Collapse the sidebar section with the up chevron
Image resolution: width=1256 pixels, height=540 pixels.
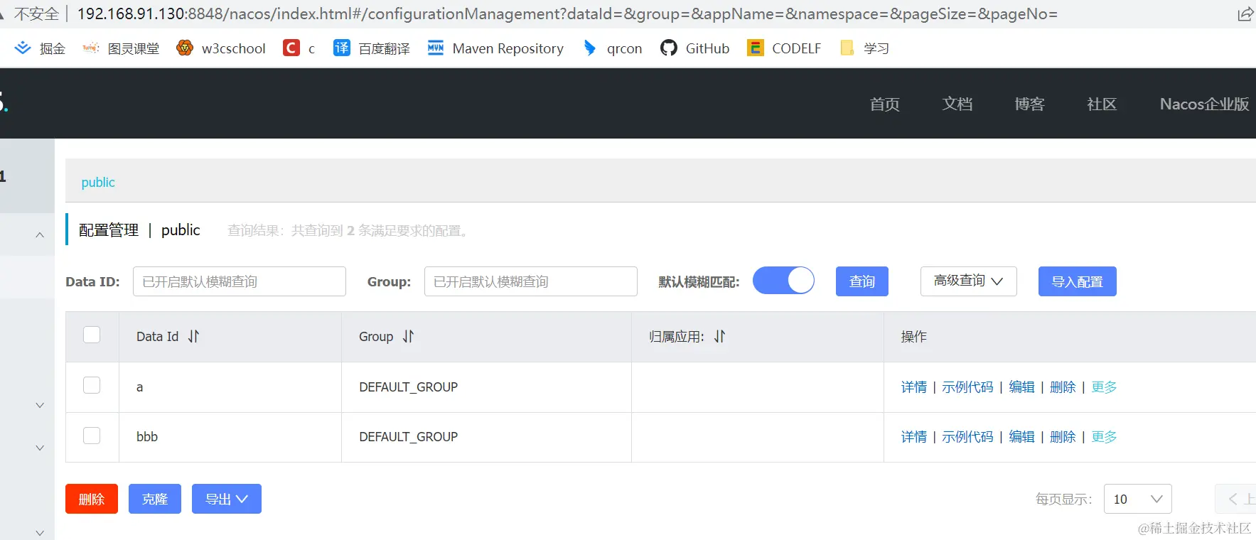coord(40,235)
